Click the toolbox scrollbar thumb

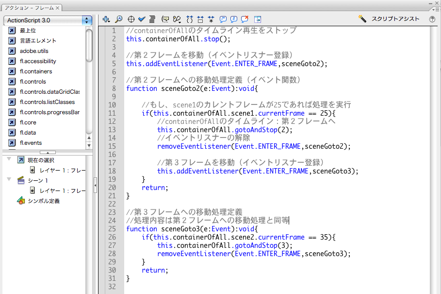click(89, 45)
